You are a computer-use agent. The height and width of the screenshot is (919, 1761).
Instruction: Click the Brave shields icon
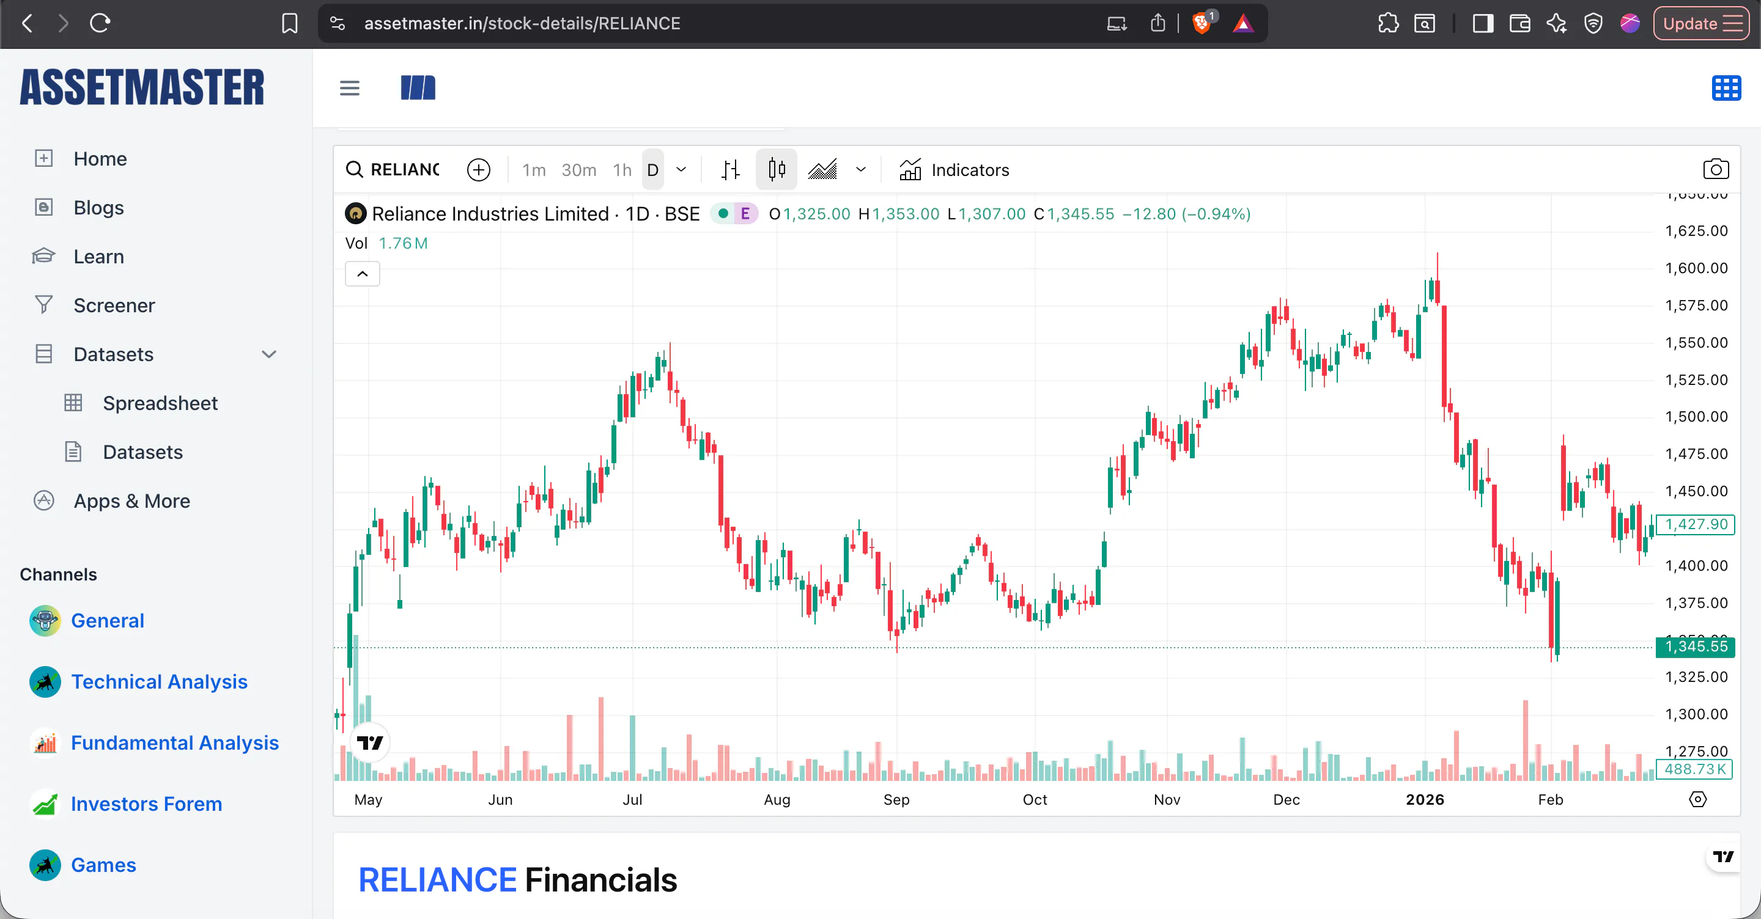1201,24
